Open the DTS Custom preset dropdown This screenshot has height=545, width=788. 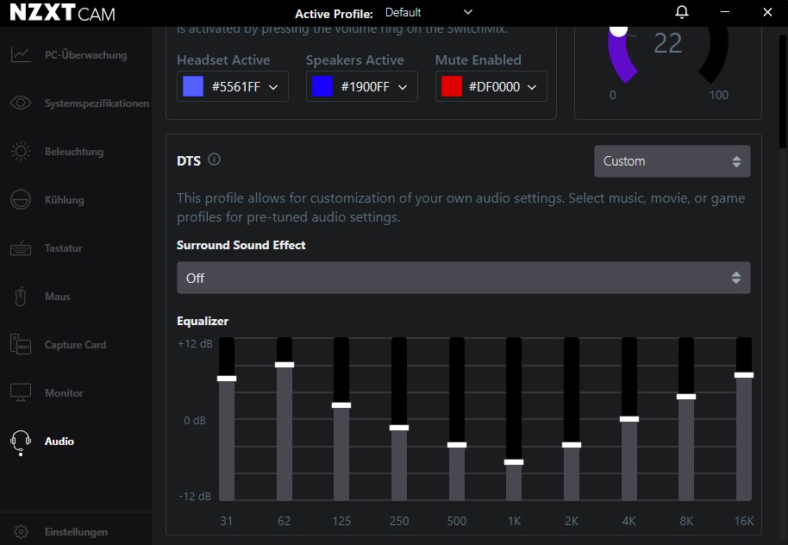[x=672, y=161]
